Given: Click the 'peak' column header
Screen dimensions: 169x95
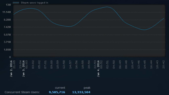Looking at the screenshot, I should pyautogui.click(x=87, y=88).
